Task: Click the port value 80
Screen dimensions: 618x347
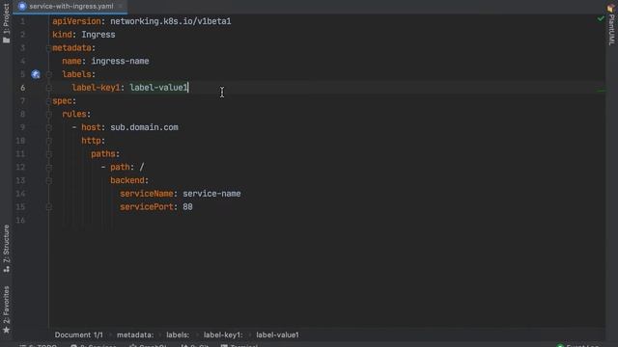Action: coord(187,207)
